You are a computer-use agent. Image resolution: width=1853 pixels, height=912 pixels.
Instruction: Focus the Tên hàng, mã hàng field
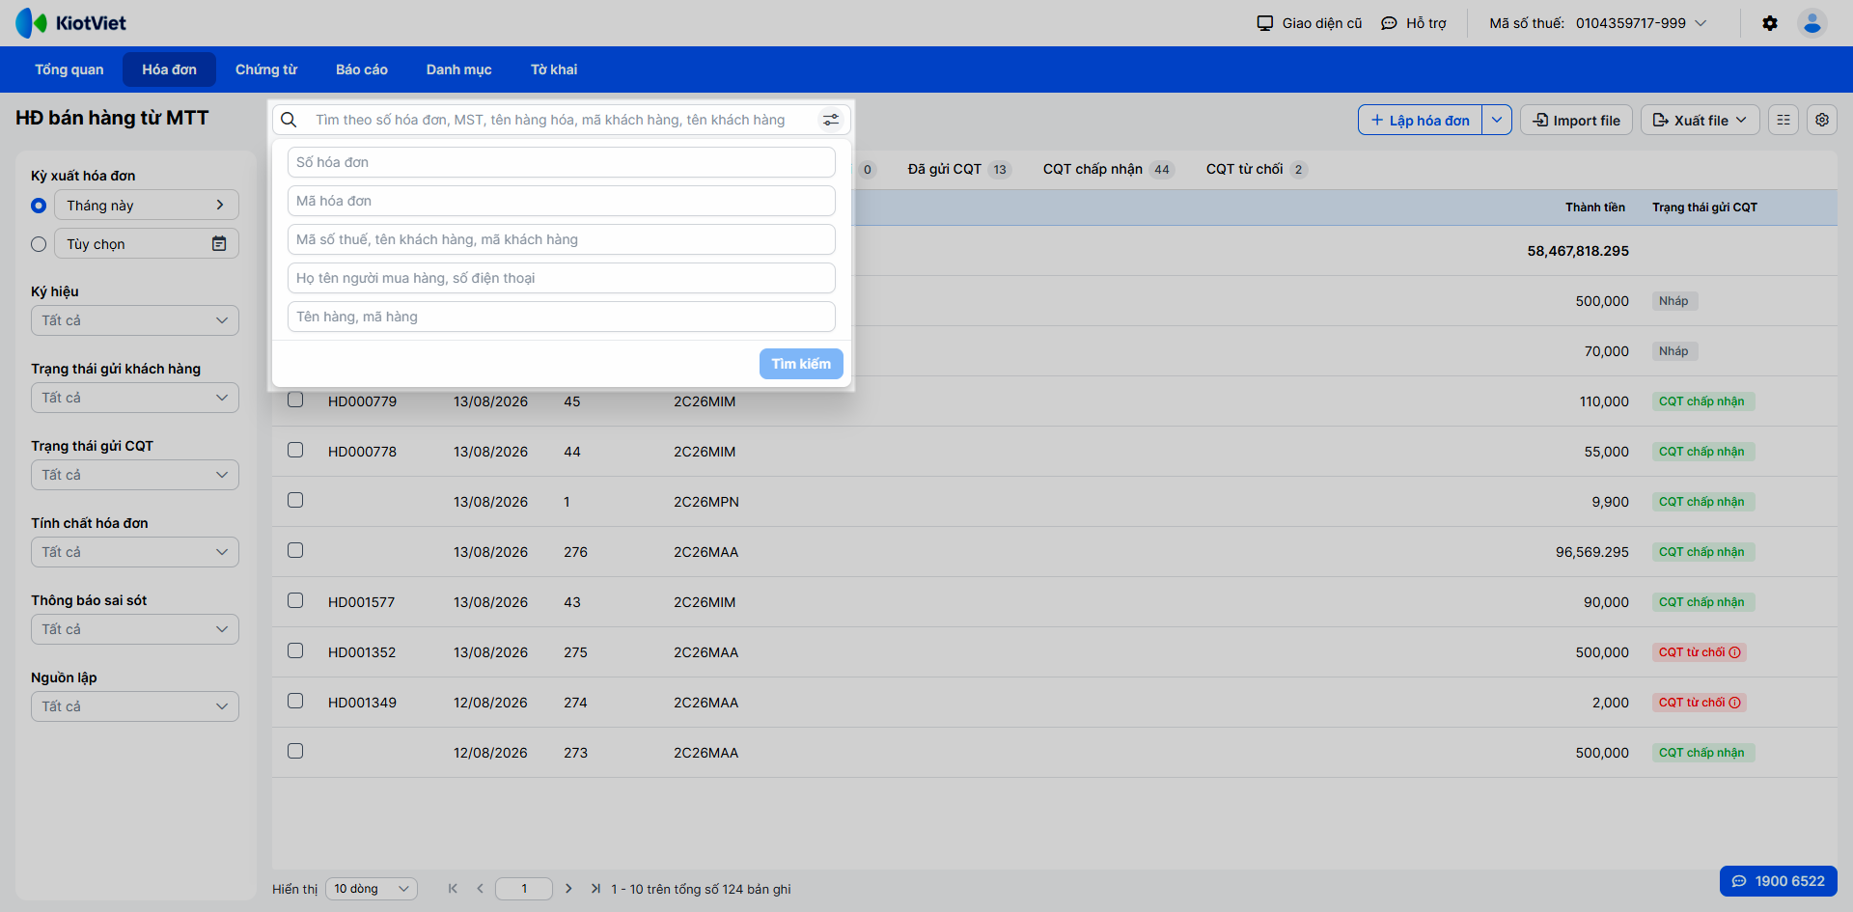[x=562, y=317]
